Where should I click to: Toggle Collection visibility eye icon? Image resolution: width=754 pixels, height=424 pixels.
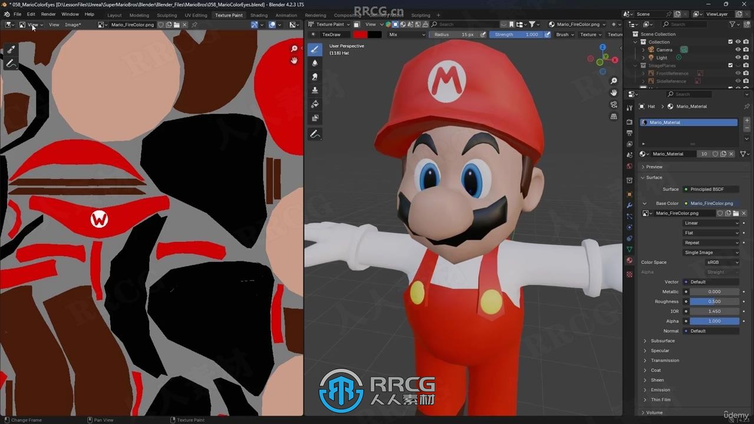point(738,42)
